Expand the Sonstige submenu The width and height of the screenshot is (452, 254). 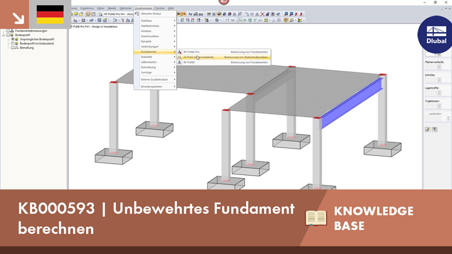click(155, 72)
